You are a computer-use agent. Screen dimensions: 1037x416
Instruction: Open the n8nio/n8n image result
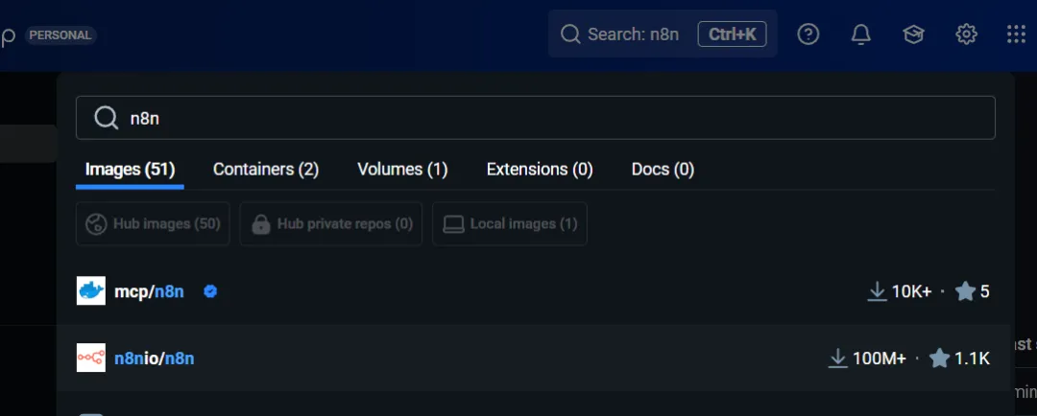coord(534,358)
